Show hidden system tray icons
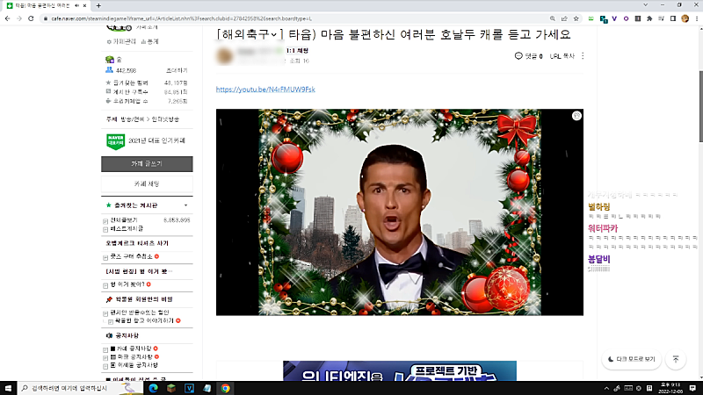This screenshot has width=703, height=395. pyautogui.click(x=606, y=388)
